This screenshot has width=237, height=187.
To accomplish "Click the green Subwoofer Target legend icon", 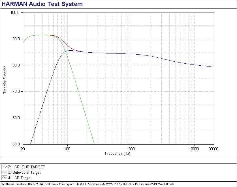I will tap(4, 172).
